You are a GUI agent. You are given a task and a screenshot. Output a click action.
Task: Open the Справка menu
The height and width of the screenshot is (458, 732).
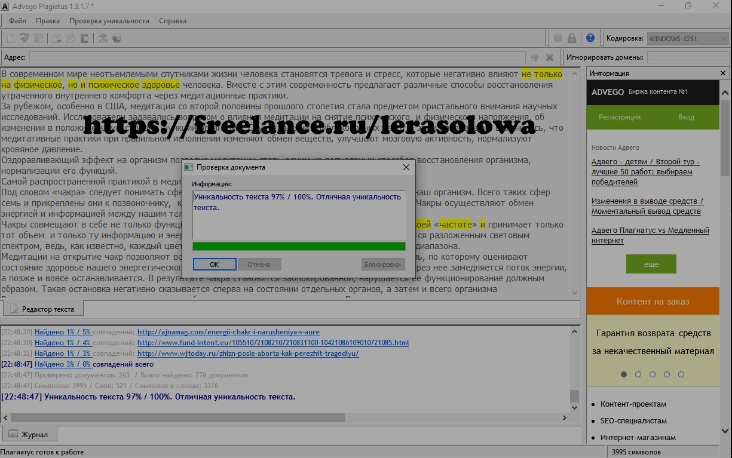(x=173, y=21)
